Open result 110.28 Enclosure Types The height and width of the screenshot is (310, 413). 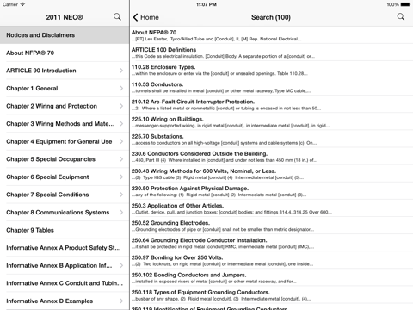(x=272, y=70)
